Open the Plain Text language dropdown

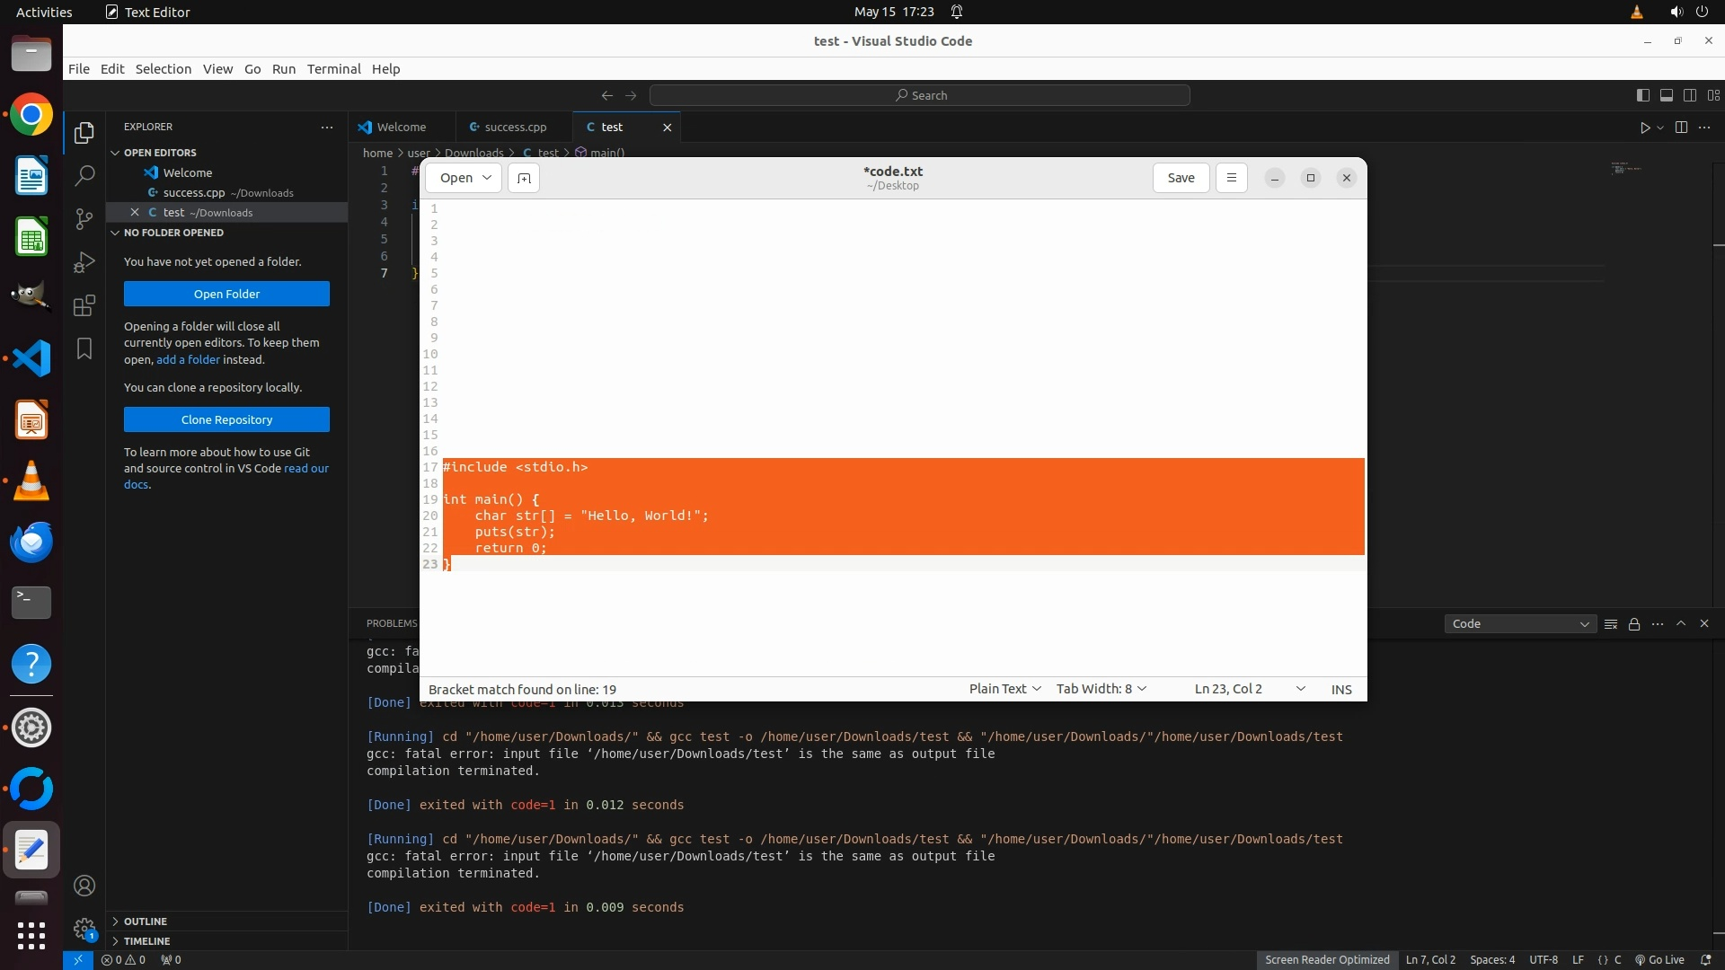1004,689
